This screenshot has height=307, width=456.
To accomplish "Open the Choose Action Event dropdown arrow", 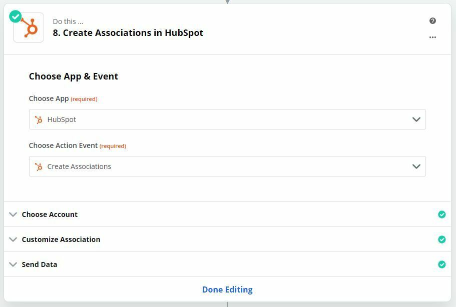I will pos(416,166).
